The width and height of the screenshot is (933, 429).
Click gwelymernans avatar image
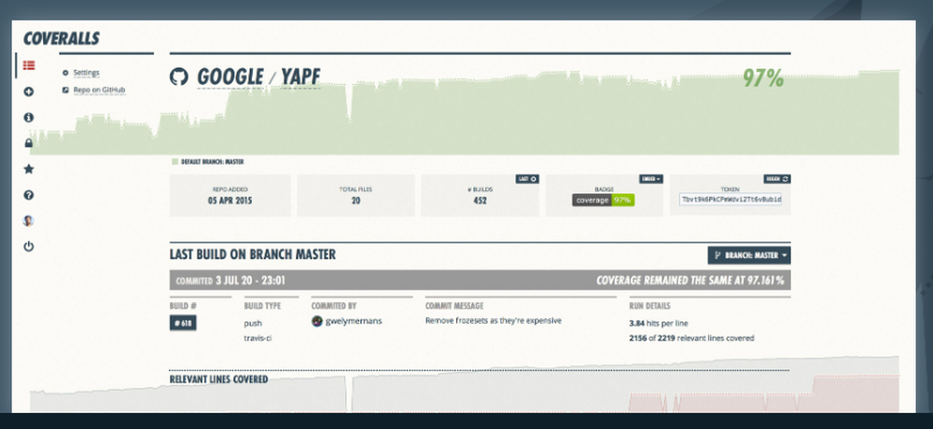coord(317,322)
